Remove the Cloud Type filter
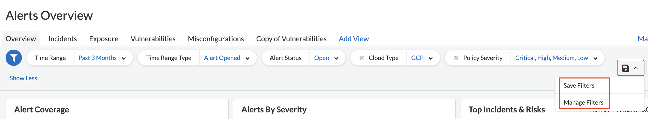Image resolution: width=648 pixels, height=119 pixels. [x=362, y=58]
